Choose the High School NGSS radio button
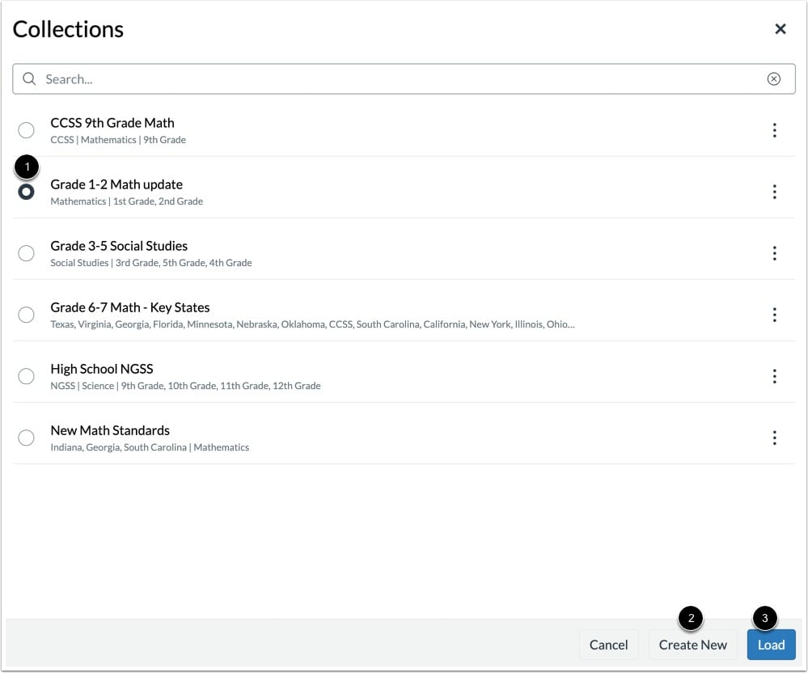The width and height of the screenshot is (808, 673). click(27, 376)
